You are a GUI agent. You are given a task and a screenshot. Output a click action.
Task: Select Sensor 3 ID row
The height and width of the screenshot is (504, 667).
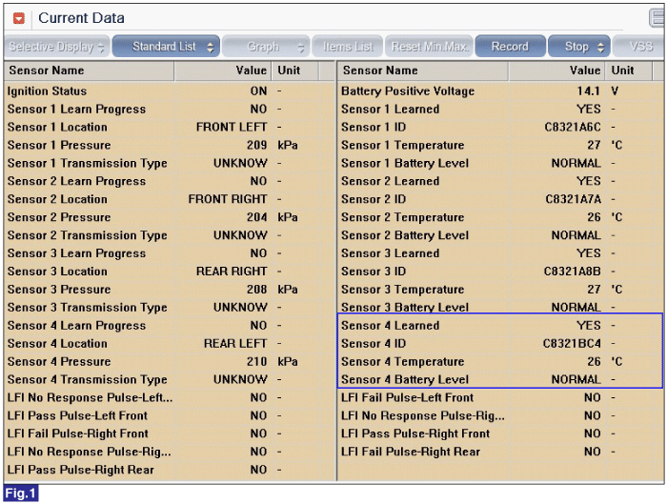[x=500, y=272]
